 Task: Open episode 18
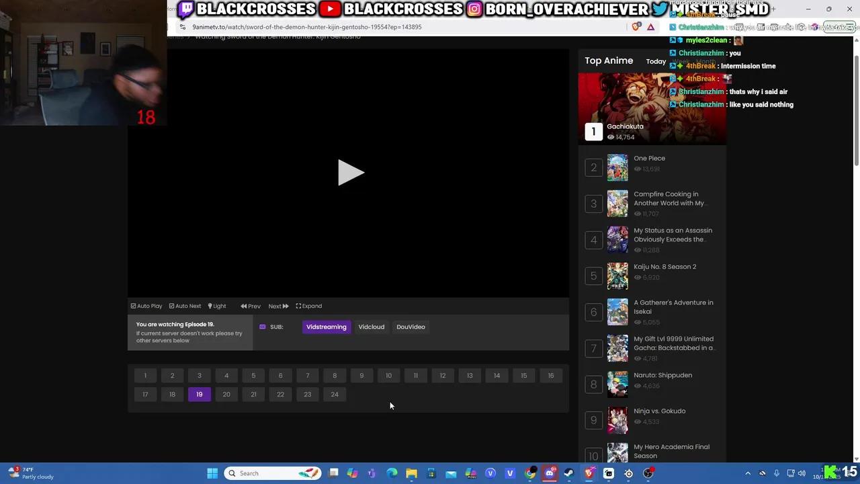(x=172, y=395)
